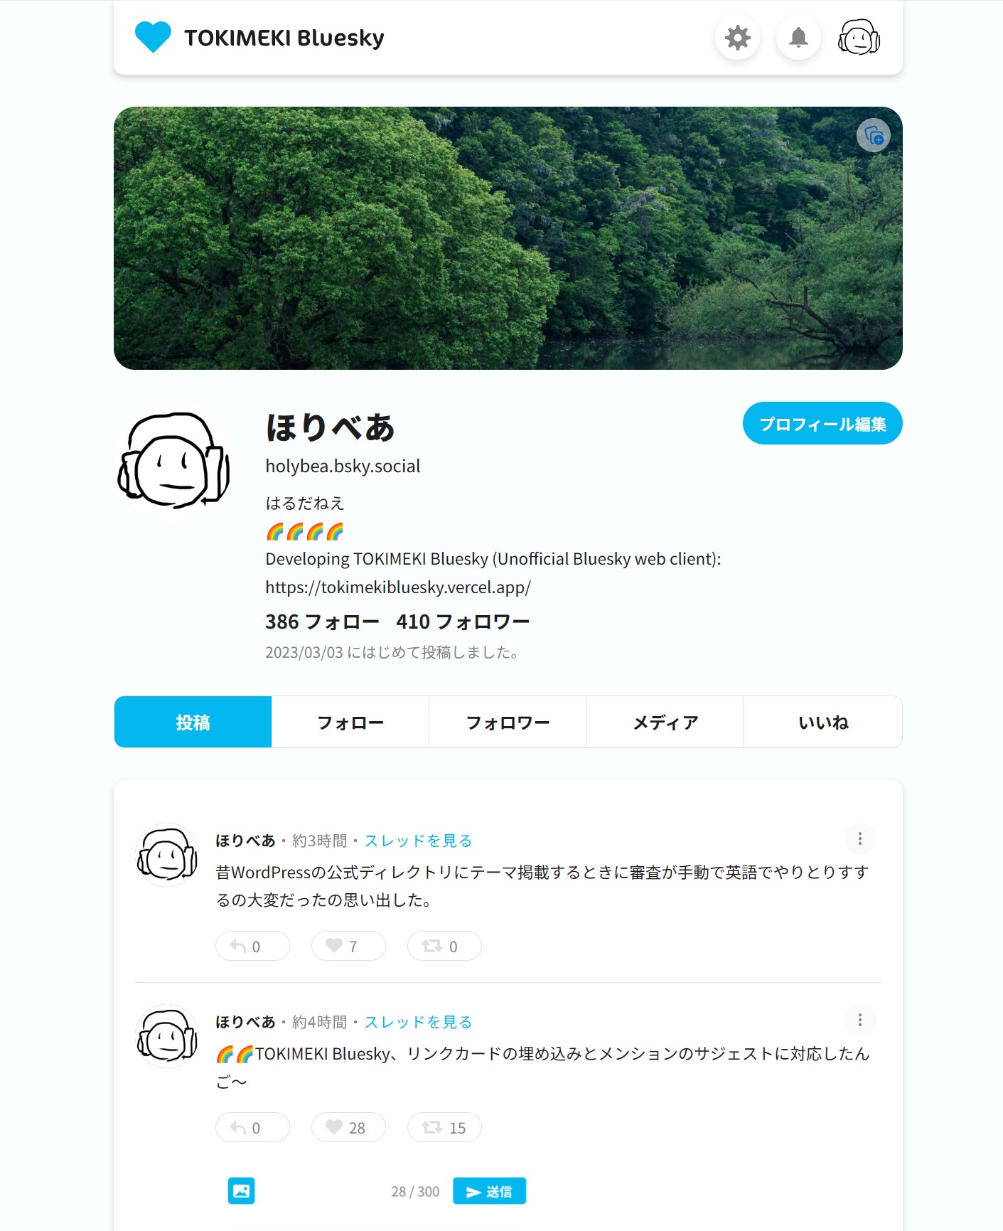The height and width of the screenshot is (1231, 1003).
Task: Switch to the メディア tab
Action: point(665,722)
